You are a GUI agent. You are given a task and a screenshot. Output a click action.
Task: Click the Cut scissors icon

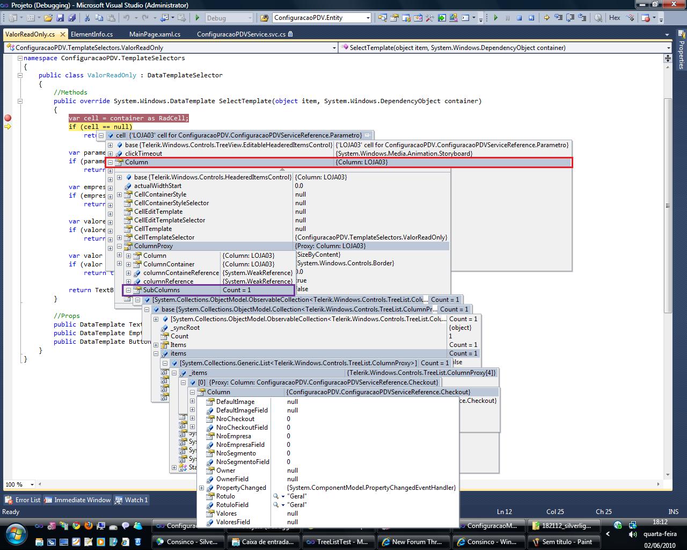click(88, 18)
